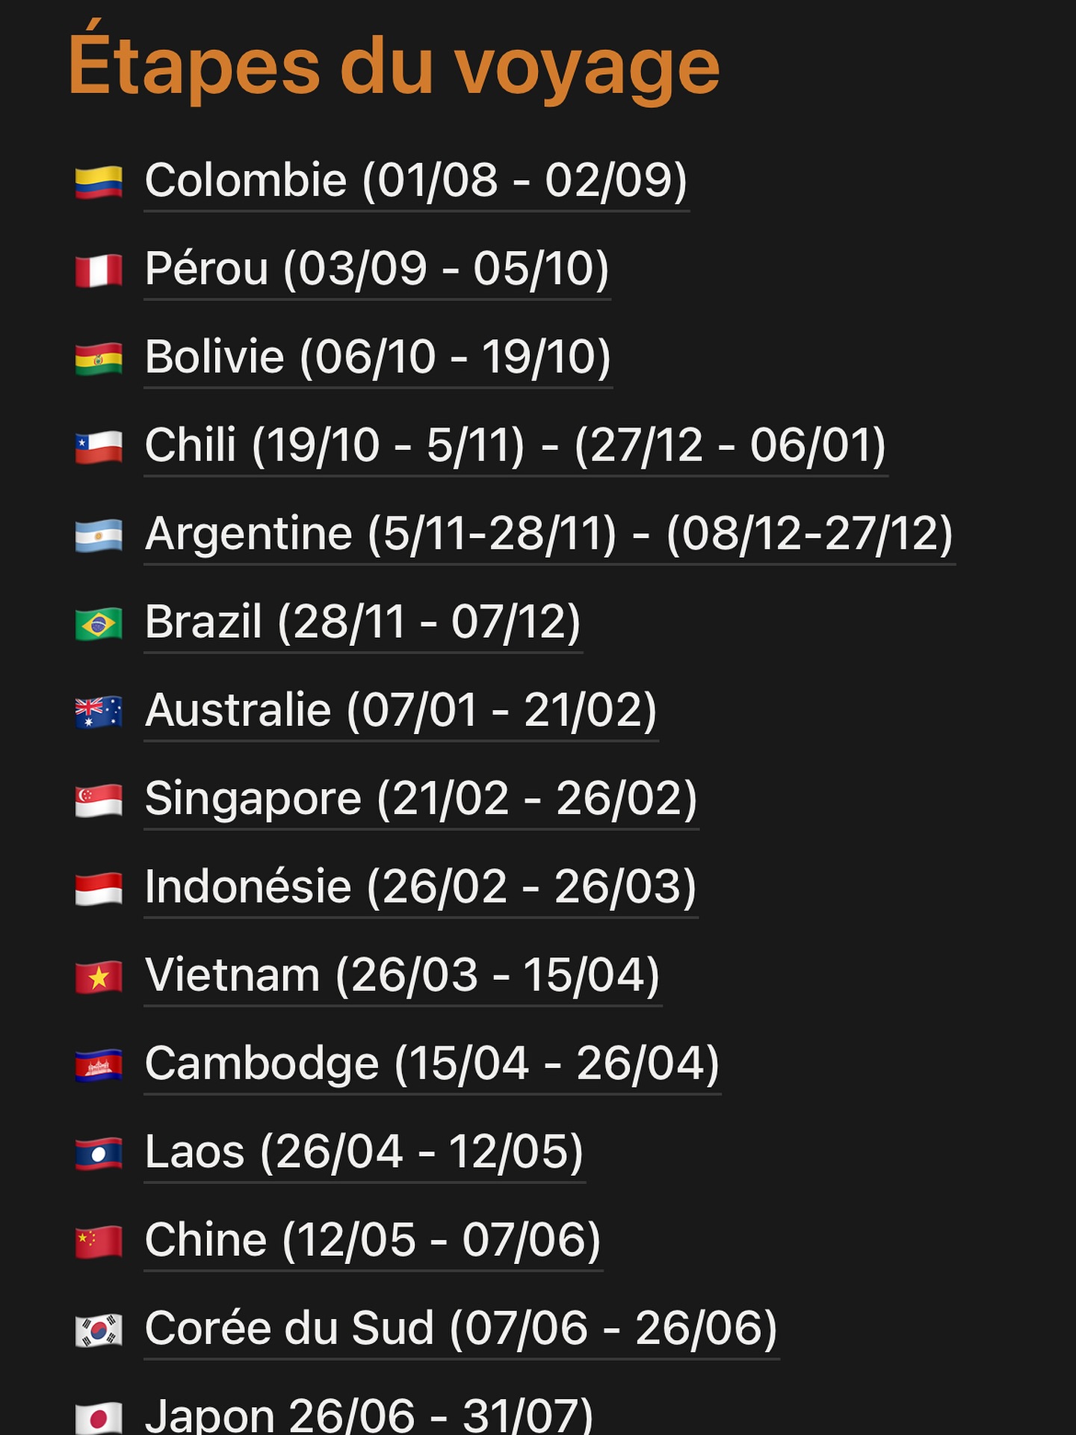Image resolution: width=1076 pixels, height=1435 pixels.
Task: Click the Chile flag icon
Action: (x=99, y=447)
